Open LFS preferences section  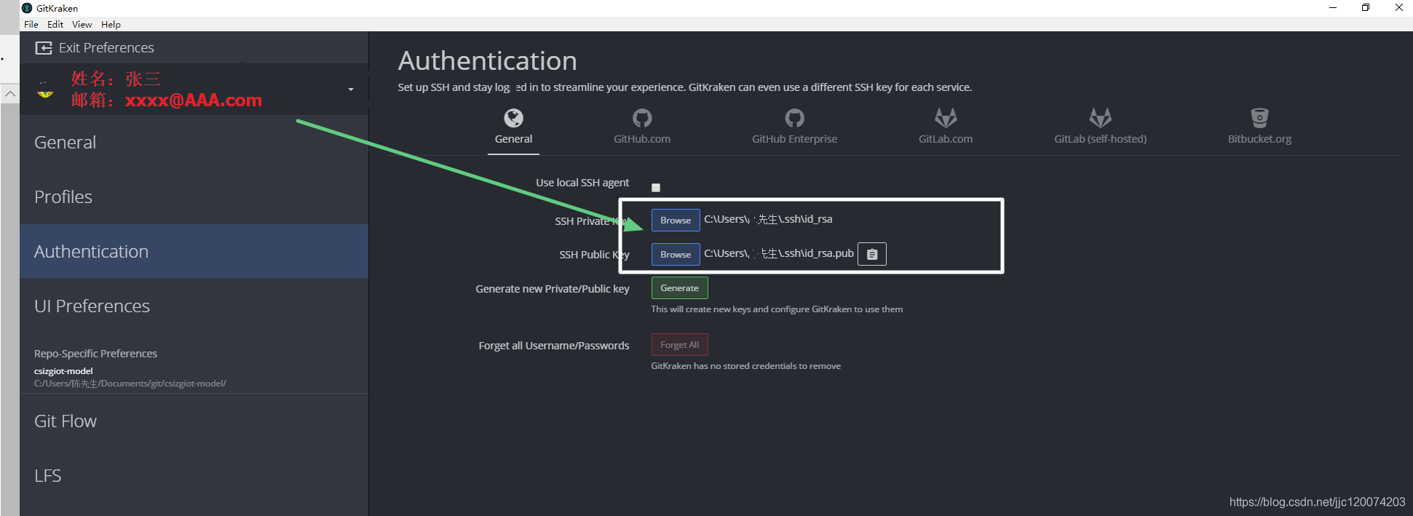point(194,475)
